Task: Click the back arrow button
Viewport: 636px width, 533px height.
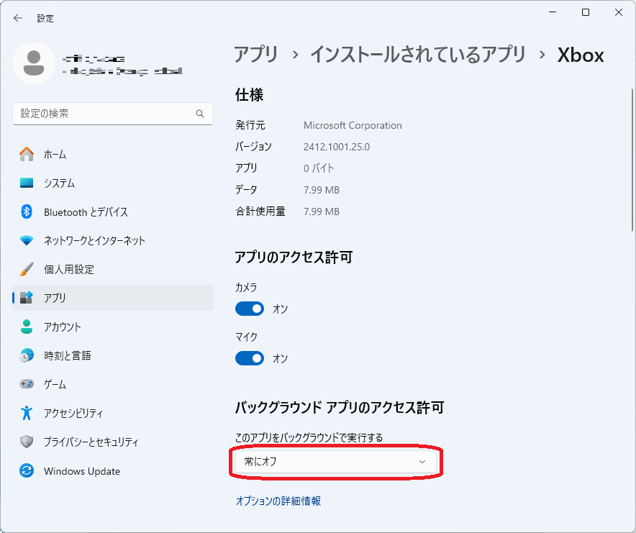Action: tap(18, 18)
